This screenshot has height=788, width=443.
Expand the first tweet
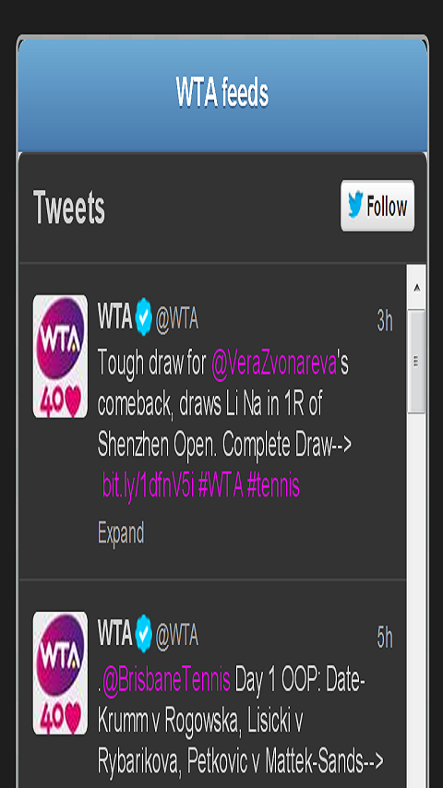[121, 532]
